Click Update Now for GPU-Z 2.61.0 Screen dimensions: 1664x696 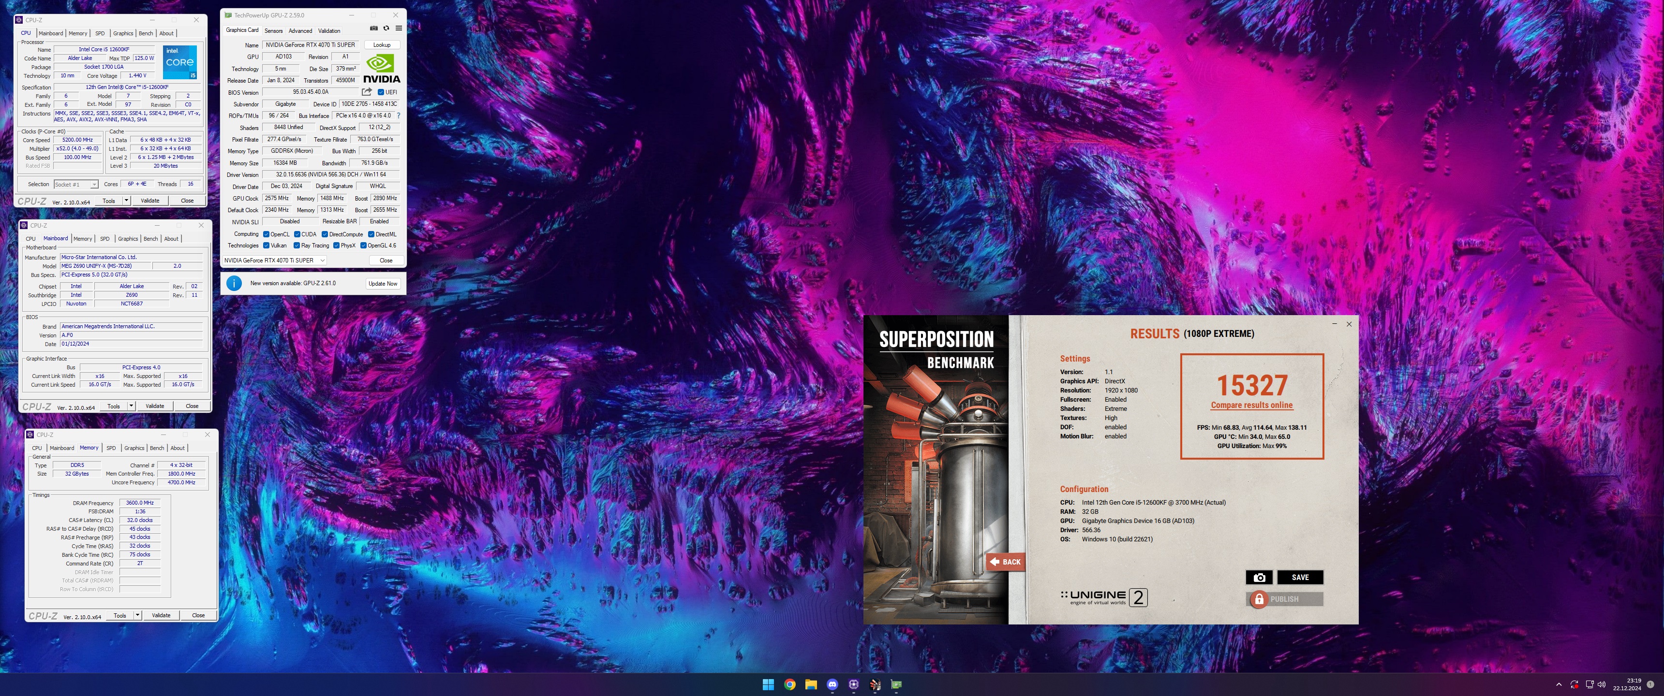(x=383, y=283)
